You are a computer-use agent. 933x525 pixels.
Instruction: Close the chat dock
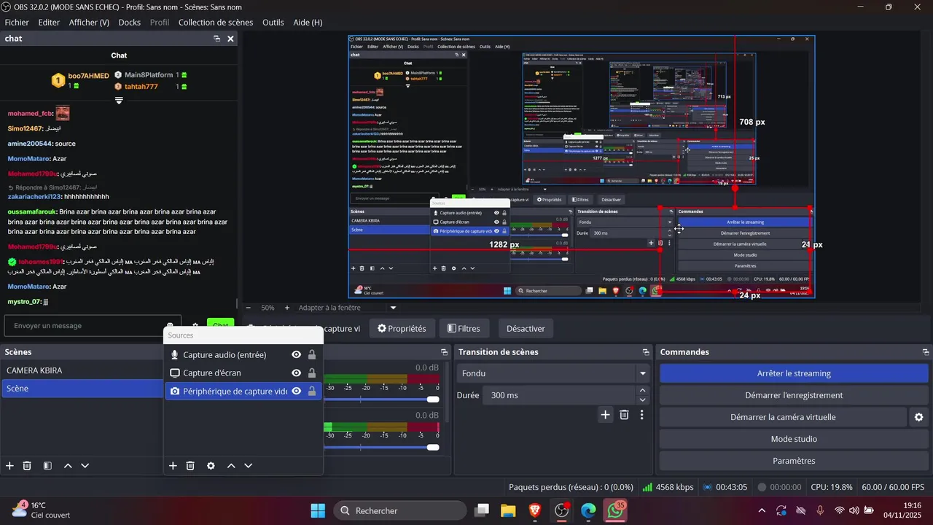[x=230, y=39]
